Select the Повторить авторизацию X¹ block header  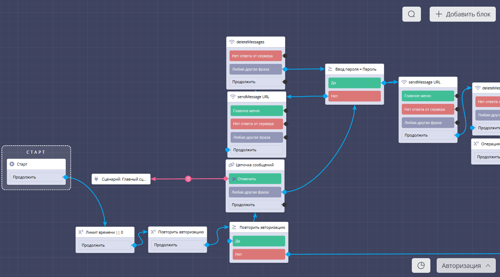(x=177, y=232)
